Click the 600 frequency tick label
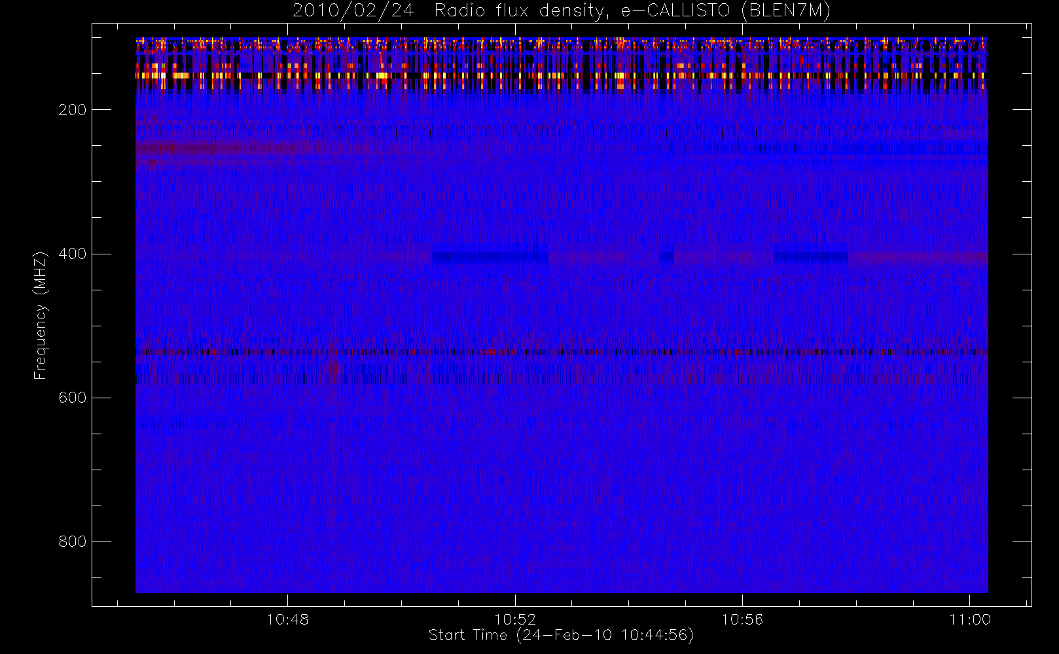 tap(72, 398)
